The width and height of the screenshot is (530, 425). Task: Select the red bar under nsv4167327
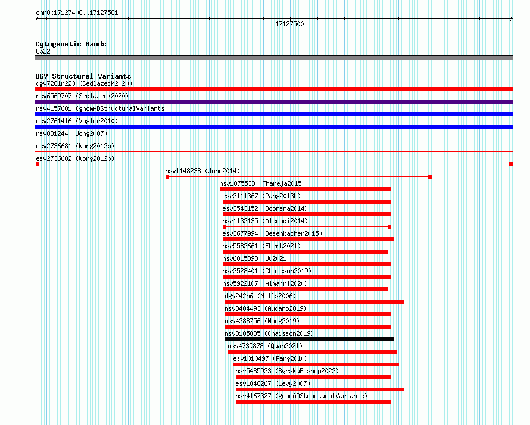point(313,402)
